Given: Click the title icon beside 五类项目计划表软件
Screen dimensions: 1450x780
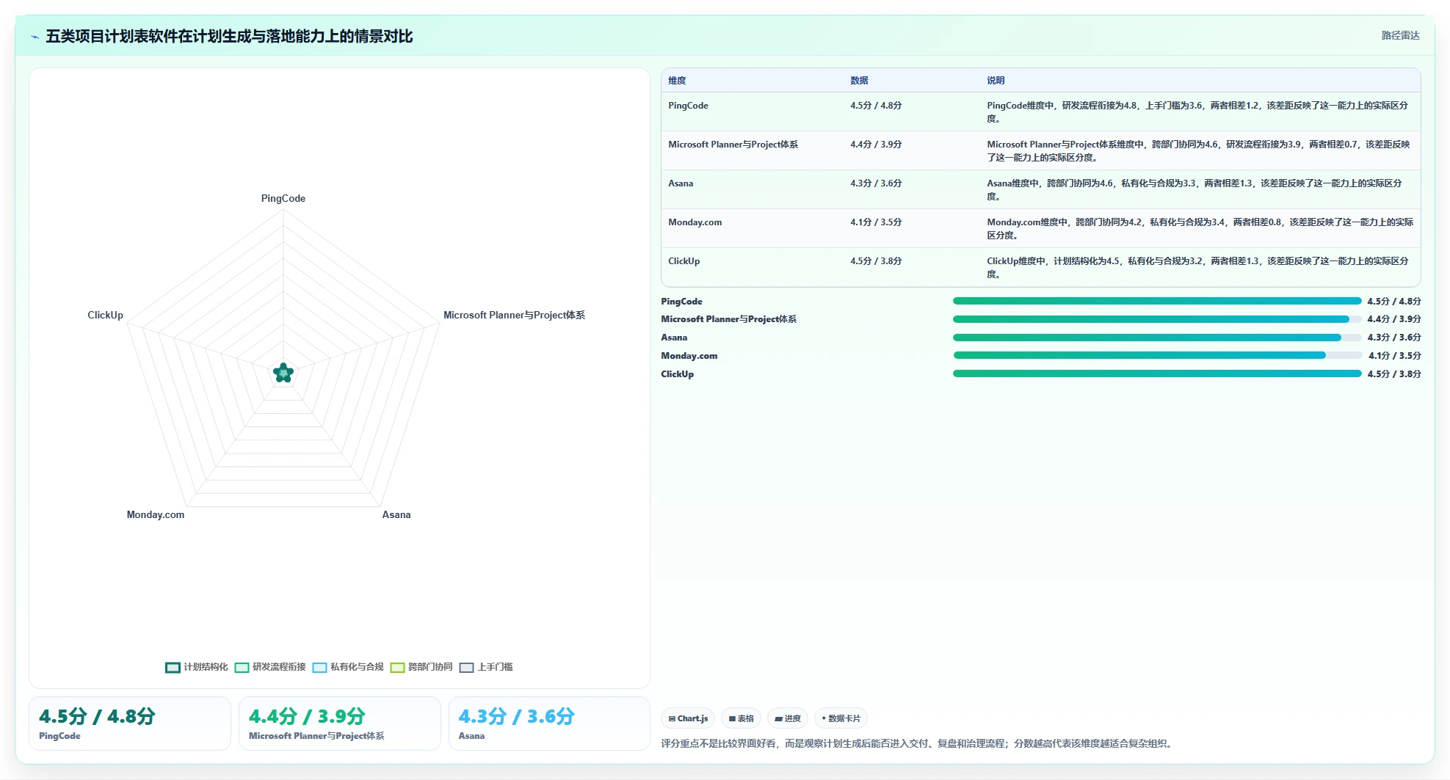Looking at the screenshot, I should [x=35, y=37].
